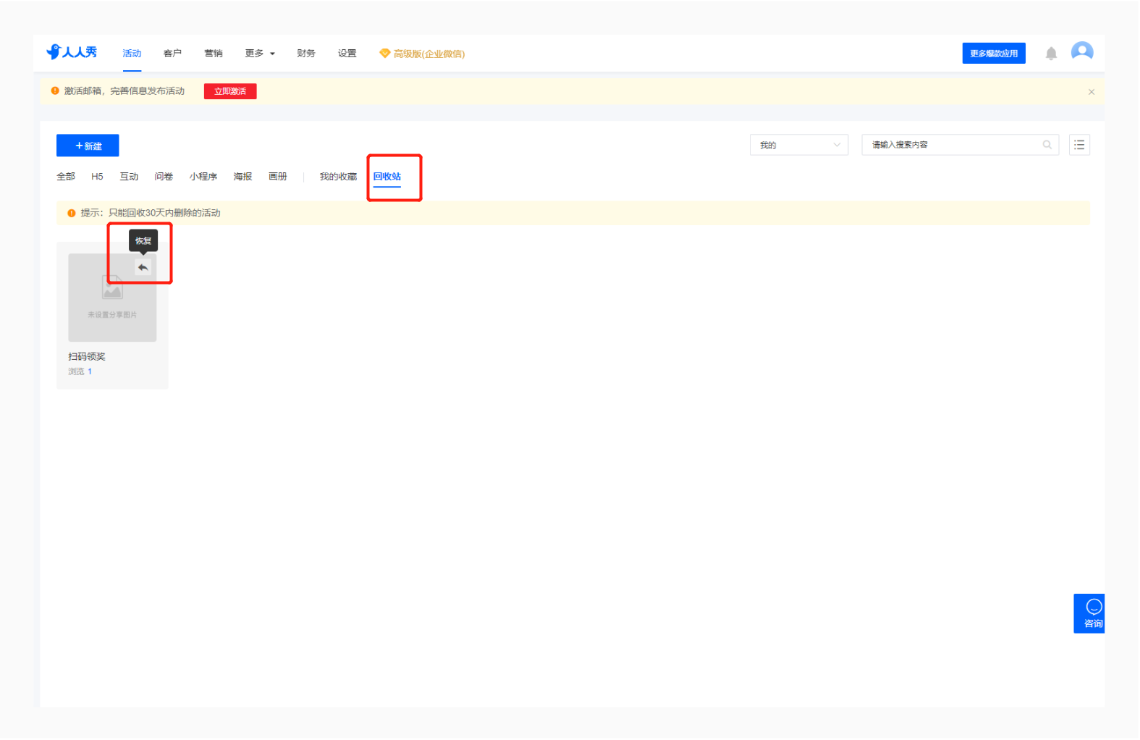Click the 浏览 1 view count
This screenshot has width=1140, height=740.
pyautogui.click(x=80, y=372)
